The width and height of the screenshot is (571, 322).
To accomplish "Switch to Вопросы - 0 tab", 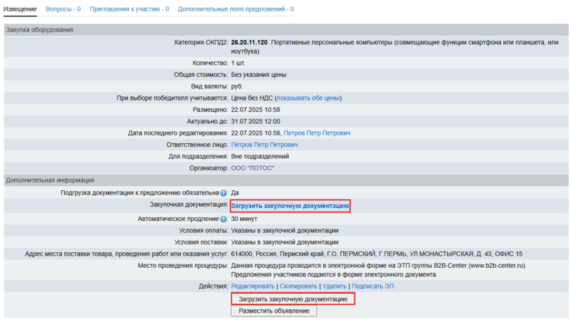I will 63,9.
